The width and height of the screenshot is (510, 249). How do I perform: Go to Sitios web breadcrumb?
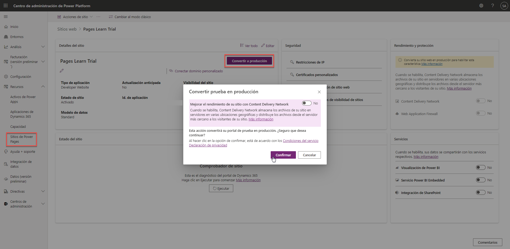[x=67, y=29]
